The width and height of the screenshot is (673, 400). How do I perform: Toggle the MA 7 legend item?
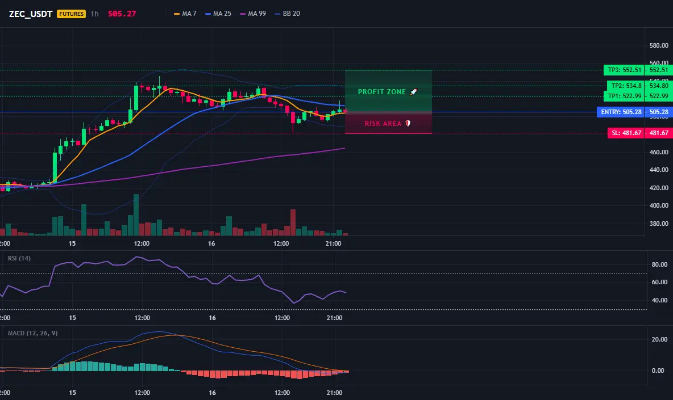pos(185,14)
